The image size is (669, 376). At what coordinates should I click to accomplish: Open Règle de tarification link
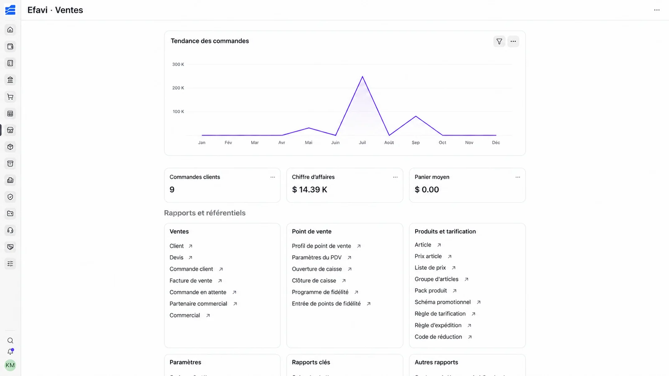coord(445,314)
